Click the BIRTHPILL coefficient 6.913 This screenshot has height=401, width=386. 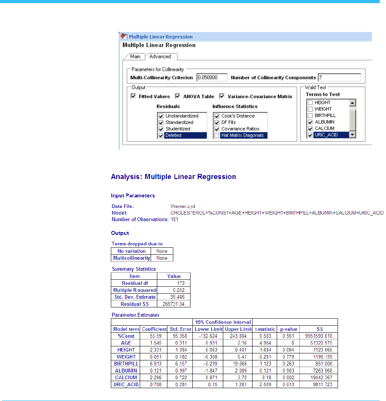coord(155,364)
